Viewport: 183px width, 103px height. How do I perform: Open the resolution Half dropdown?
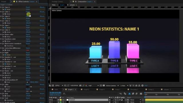[x=94, y=86]
